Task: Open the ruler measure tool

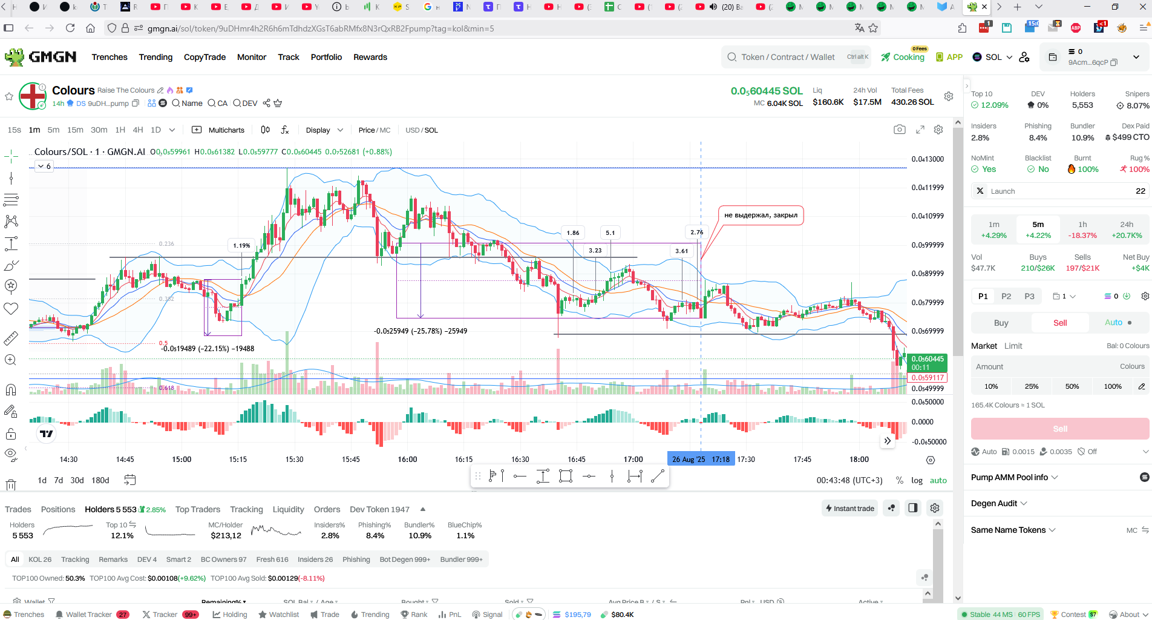Action: click(11, 338)
